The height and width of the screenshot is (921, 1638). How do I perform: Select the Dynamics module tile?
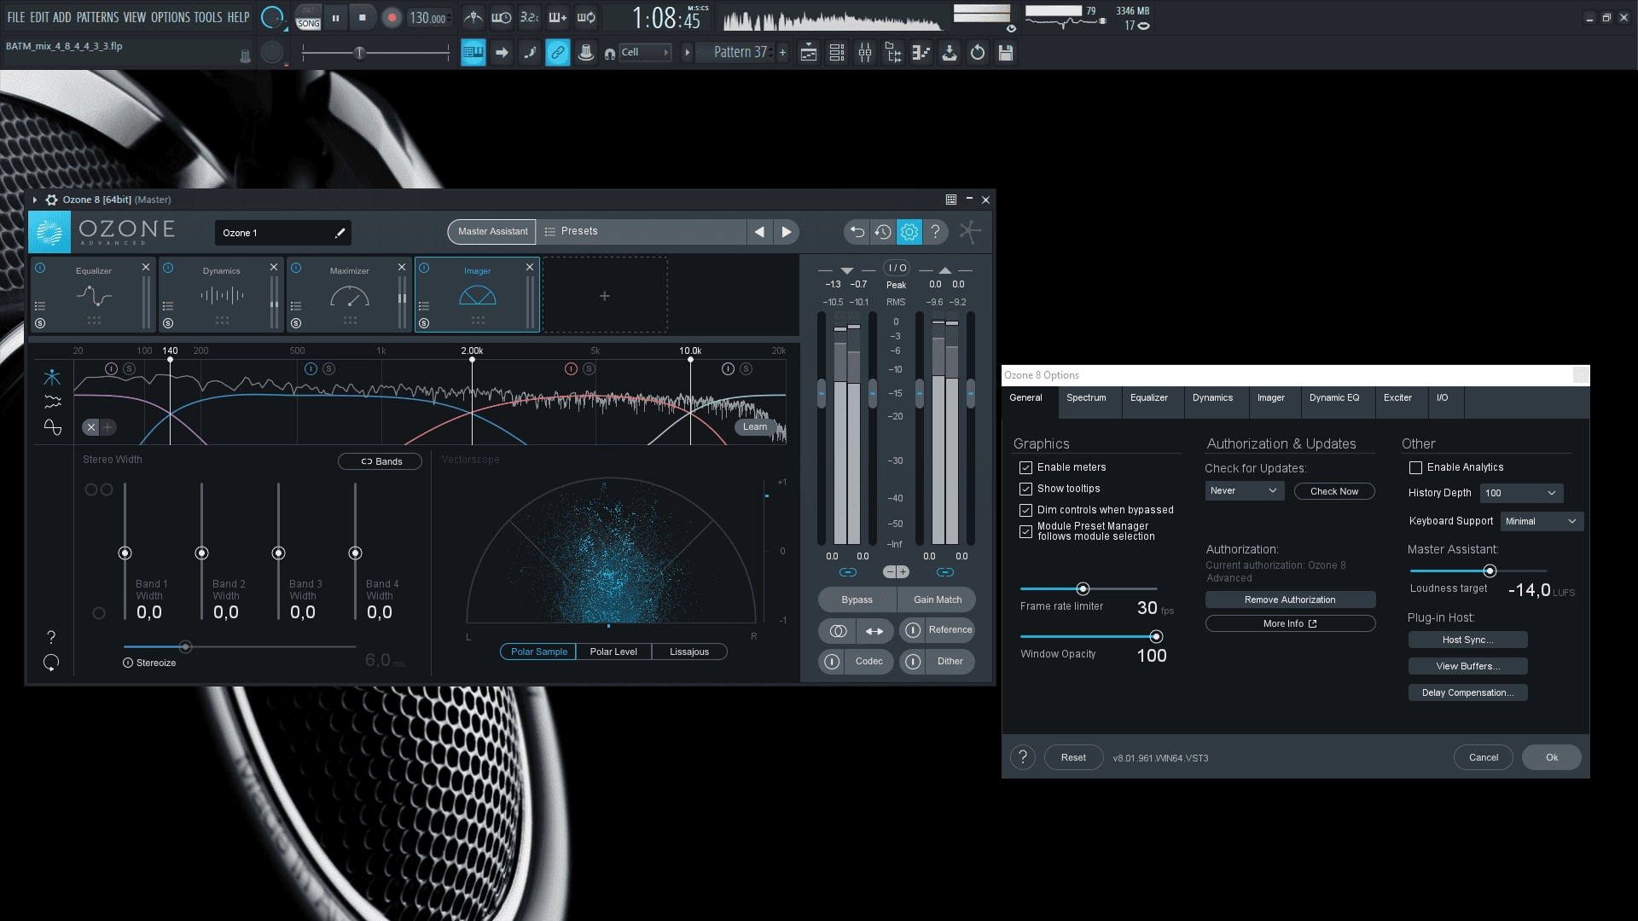[x=222, y=294]
